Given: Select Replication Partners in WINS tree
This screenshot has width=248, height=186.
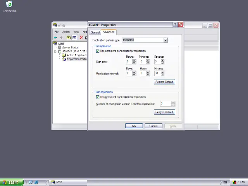Looking at the screenshot, I should pos(77,59).
